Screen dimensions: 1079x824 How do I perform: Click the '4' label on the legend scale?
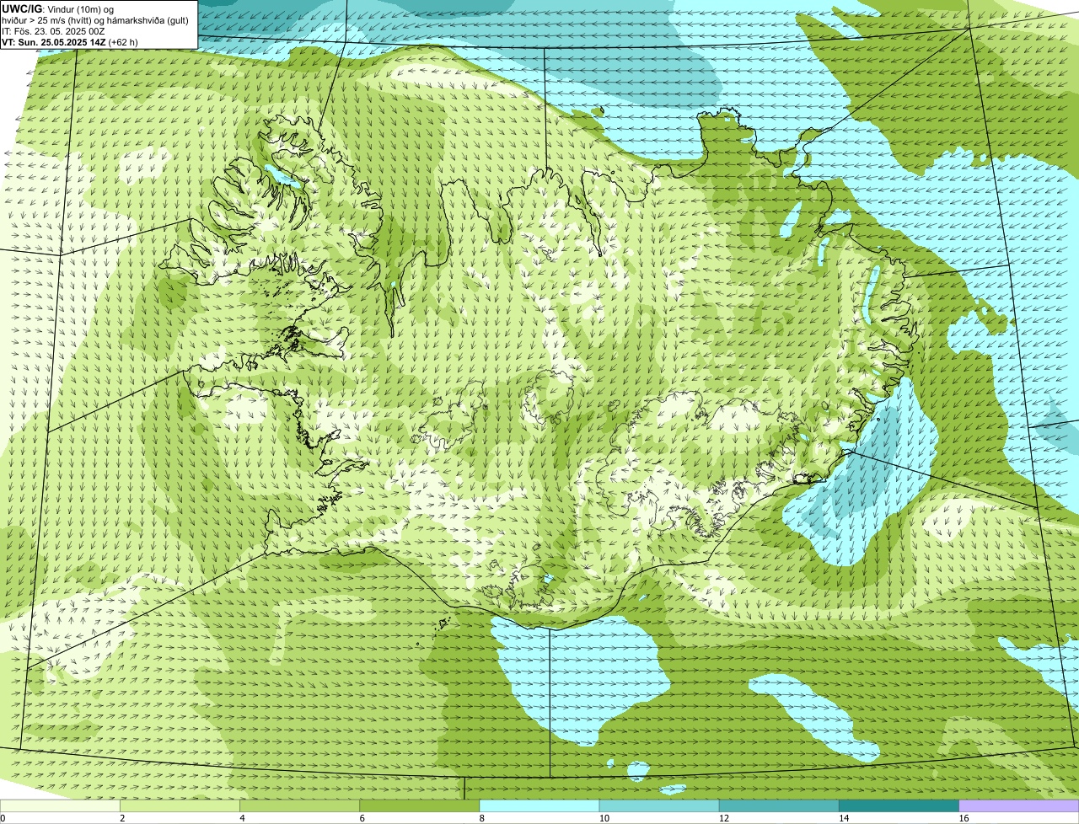242,818
